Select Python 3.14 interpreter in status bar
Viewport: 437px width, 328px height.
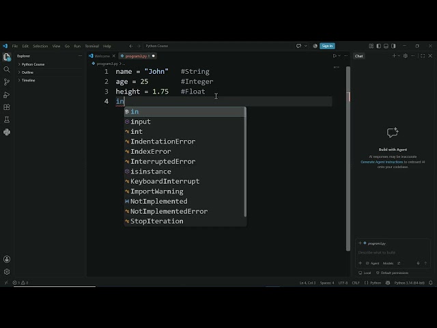409,282
